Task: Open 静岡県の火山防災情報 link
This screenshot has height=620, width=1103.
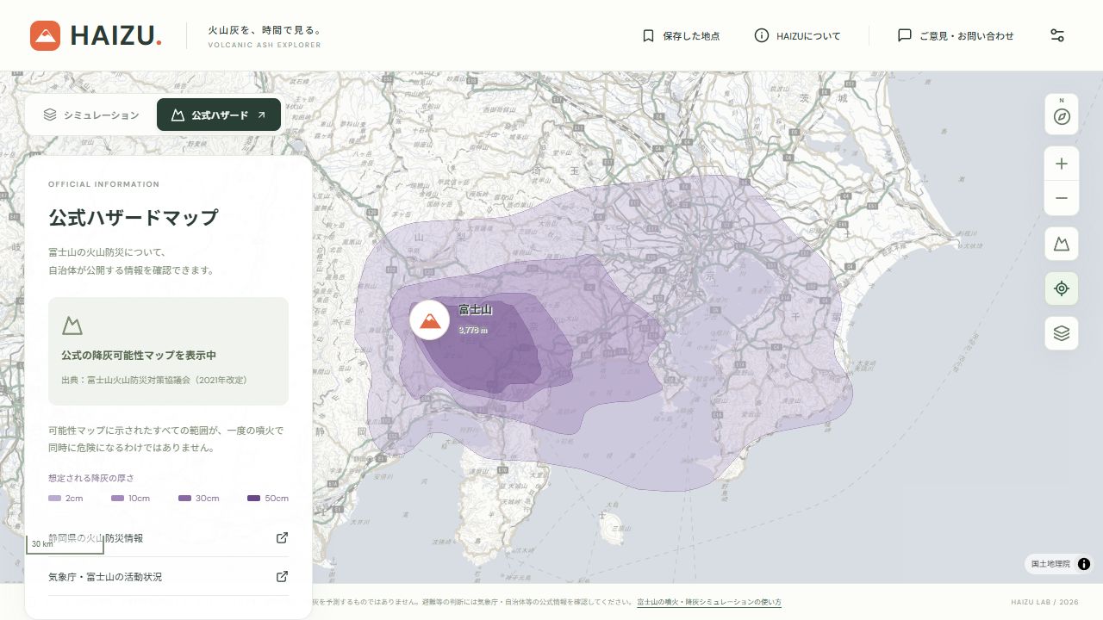Action: click(x=168, y=538)
